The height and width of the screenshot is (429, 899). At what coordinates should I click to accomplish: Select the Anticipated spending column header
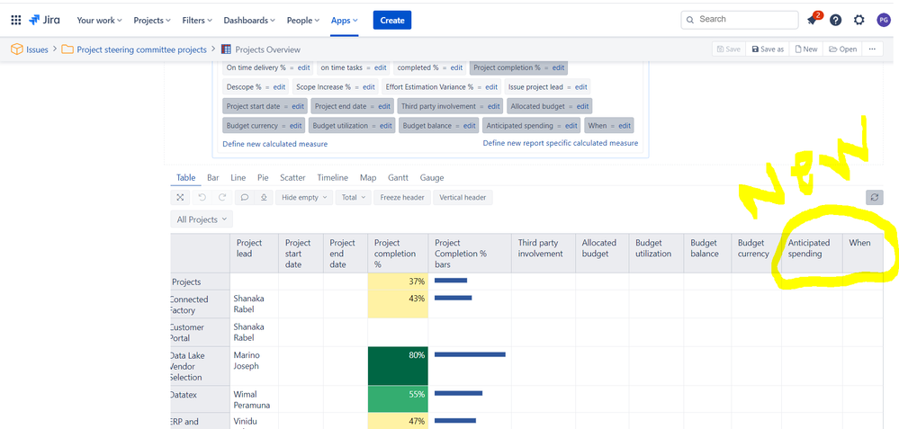point(812,253)
